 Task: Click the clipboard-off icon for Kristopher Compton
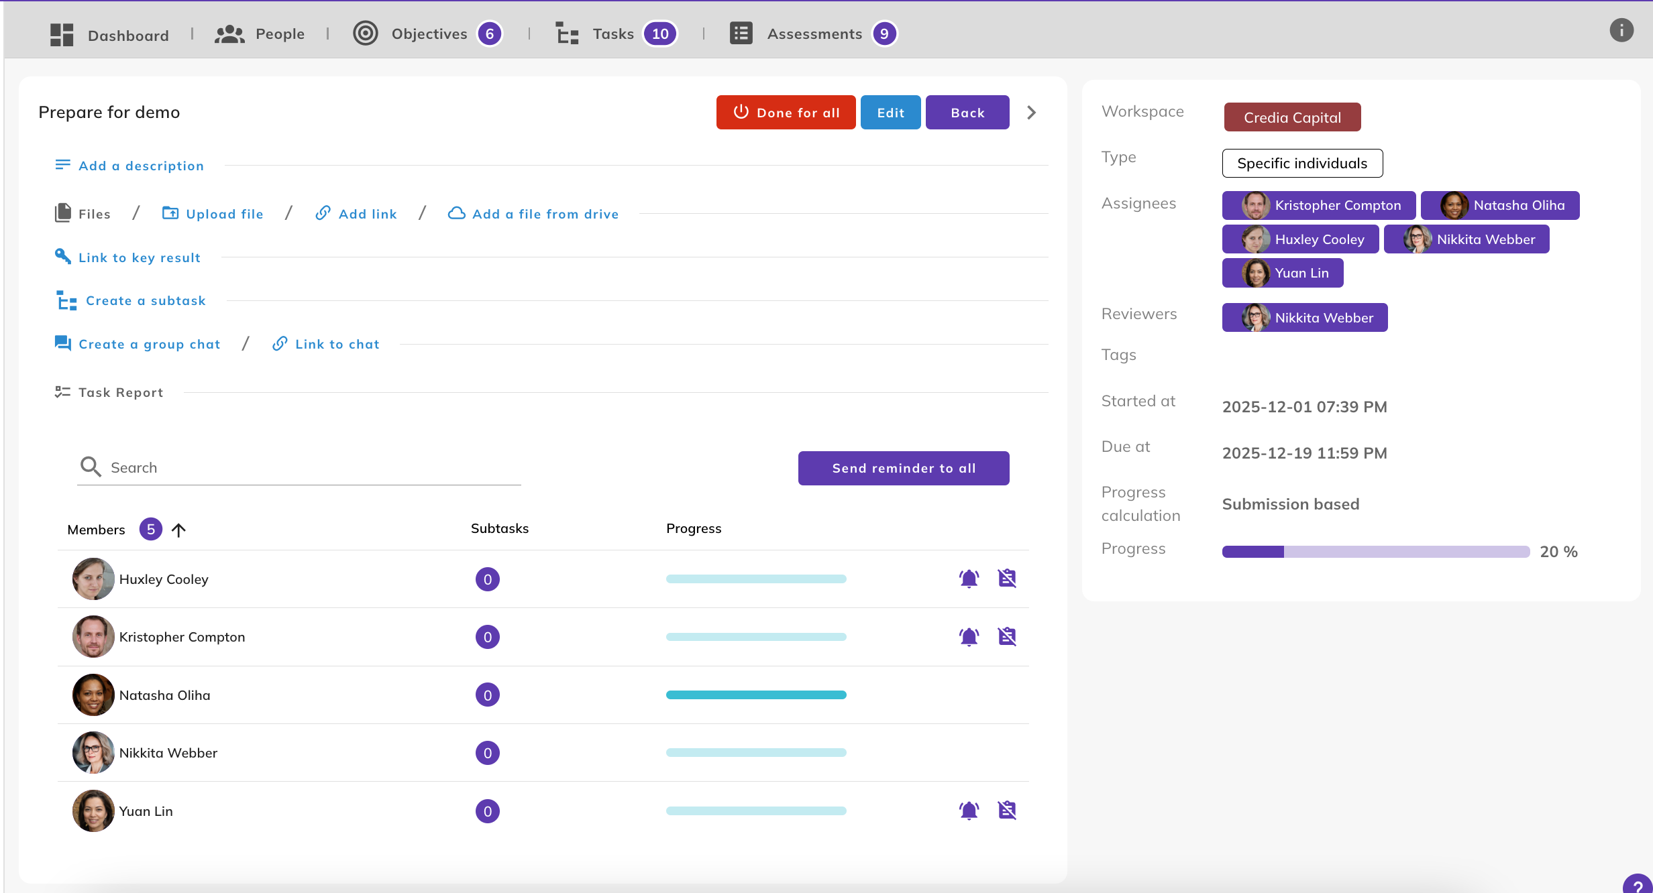[x=1007, y=636]
